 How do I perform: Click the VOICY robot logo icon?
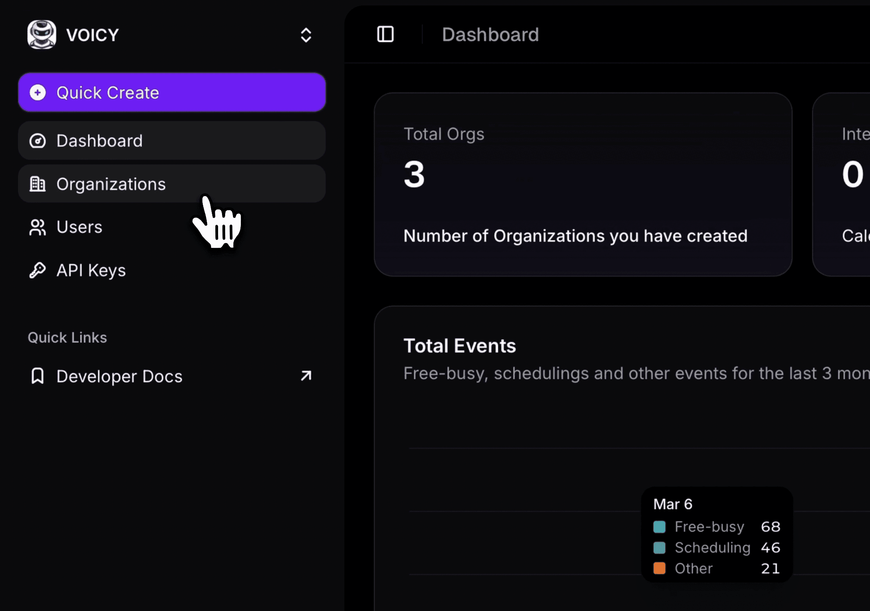[x=42, y=34]
